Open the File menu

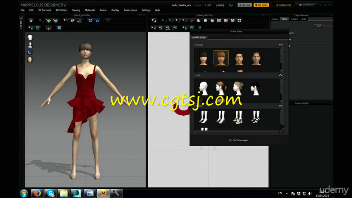coord(22,10)
